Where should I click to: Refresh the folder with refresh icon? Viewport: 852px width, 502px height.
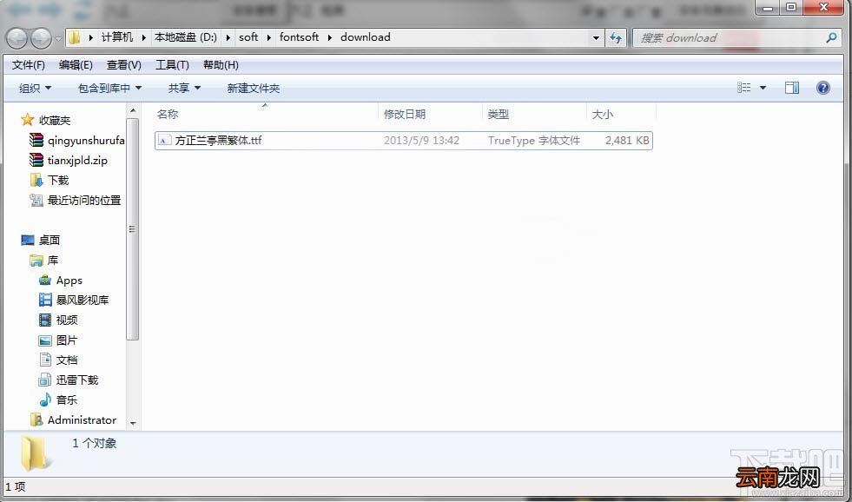(616, 38)
